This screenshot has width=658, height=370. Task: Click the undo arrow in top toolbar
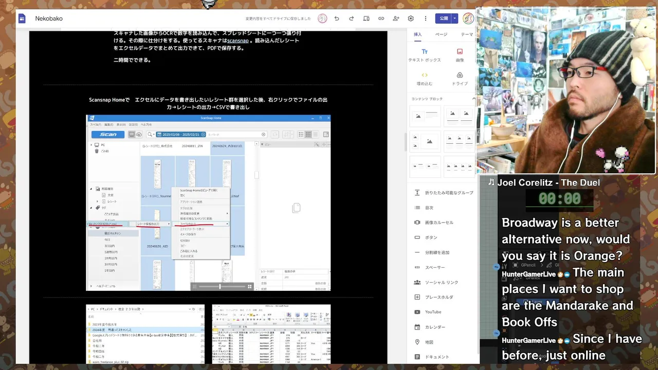(337, 18)
